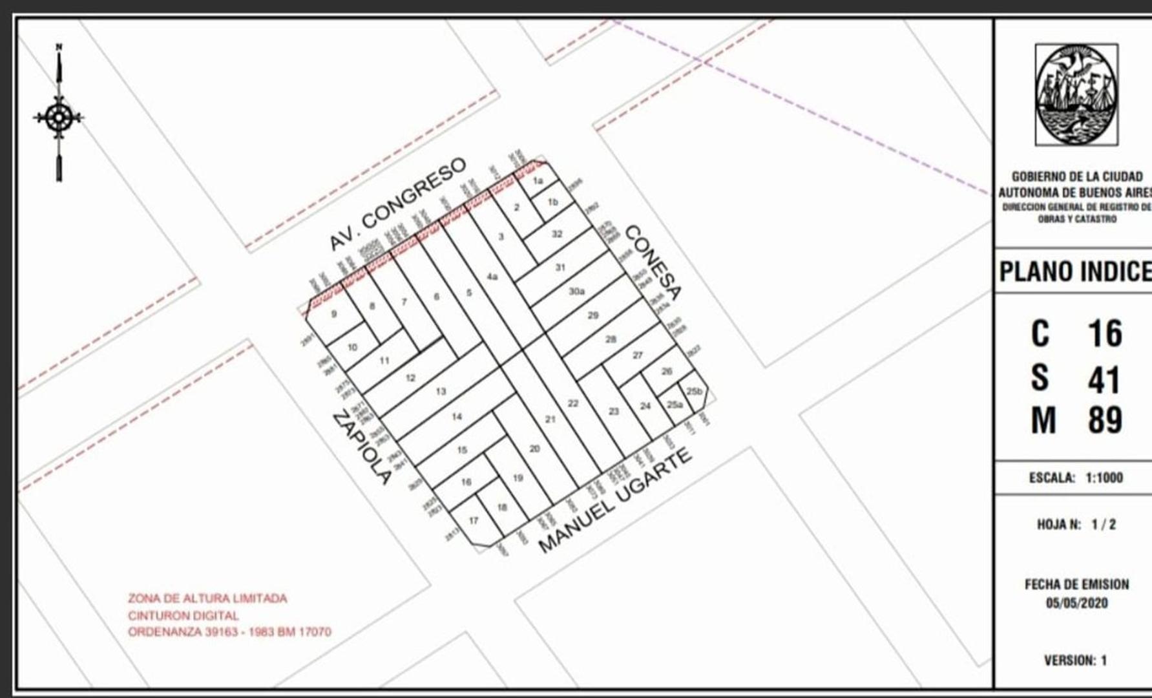
Task: Click the HOJA N: 1 / 2 label
Action: pyautogui.click(x=1076, y=524)
